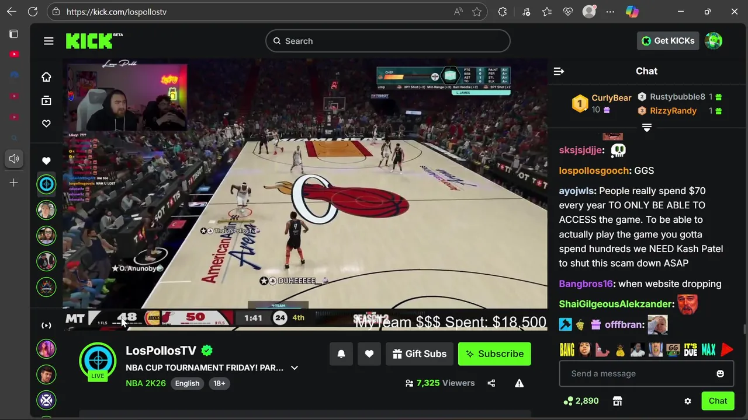Focus the Search field
The width and height of the screenshot is (748, 420).
click(388, 41)
